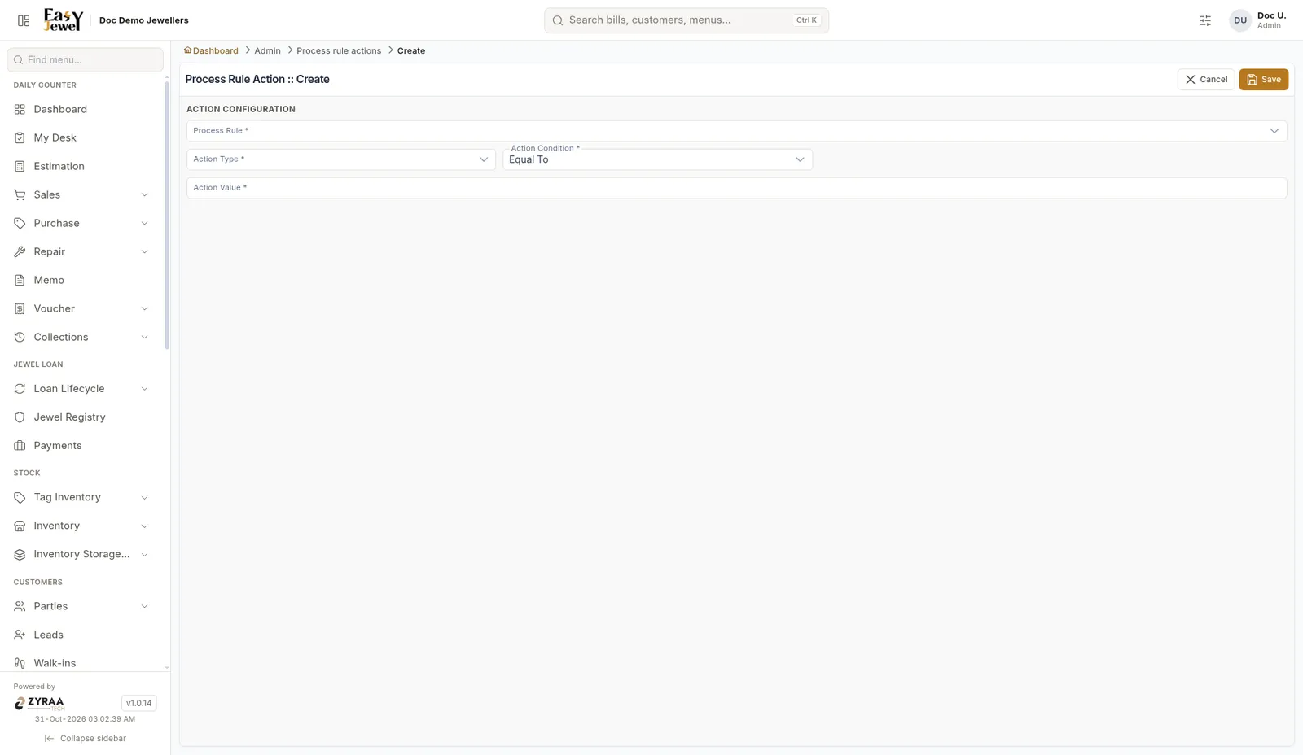Click the Dashboard grid icon in sidebar

[x=20, y=109]
